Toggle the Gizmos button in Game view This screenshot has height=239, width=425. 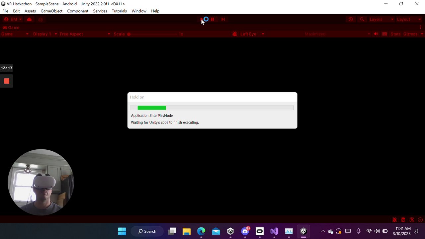tap(410, 34)
